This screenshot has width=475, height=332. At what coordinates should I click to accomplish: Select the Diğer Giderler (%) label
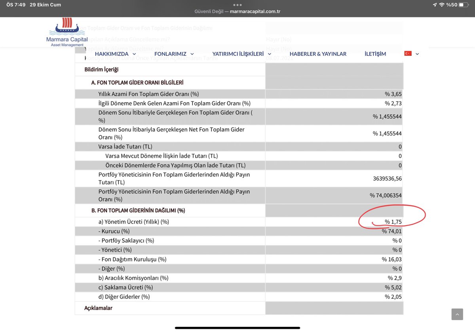pos(124,297)
